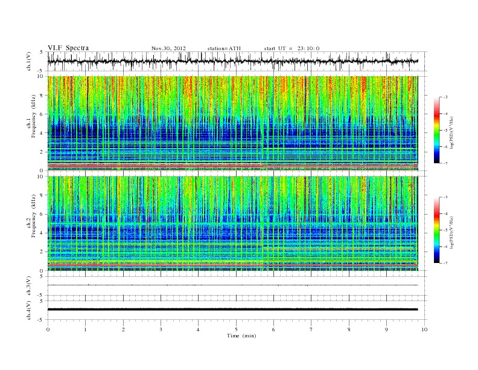Click the ch.1 voltage waveform trace panel
This screenshot has height=370, width=478.
[x=237, y=61]
